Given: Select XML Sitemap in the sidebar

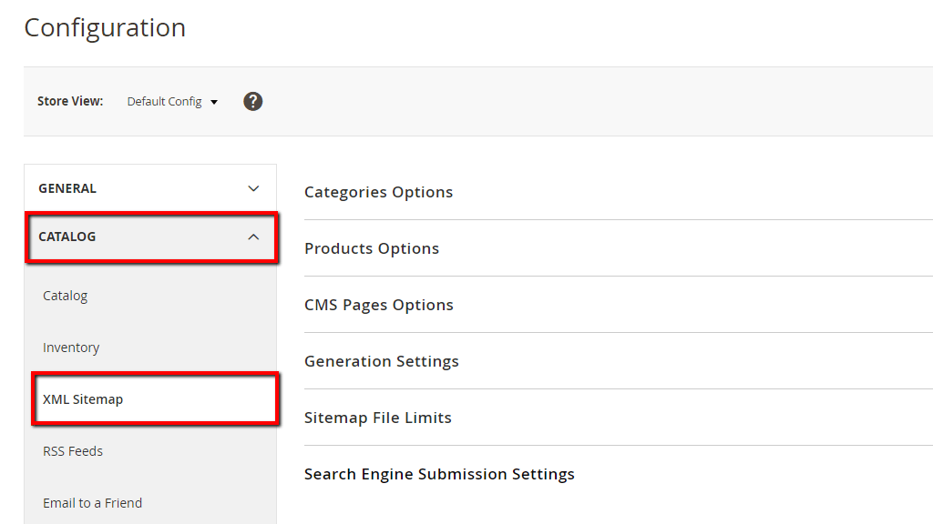Looking at the screenshot, I should pos(83,398).
